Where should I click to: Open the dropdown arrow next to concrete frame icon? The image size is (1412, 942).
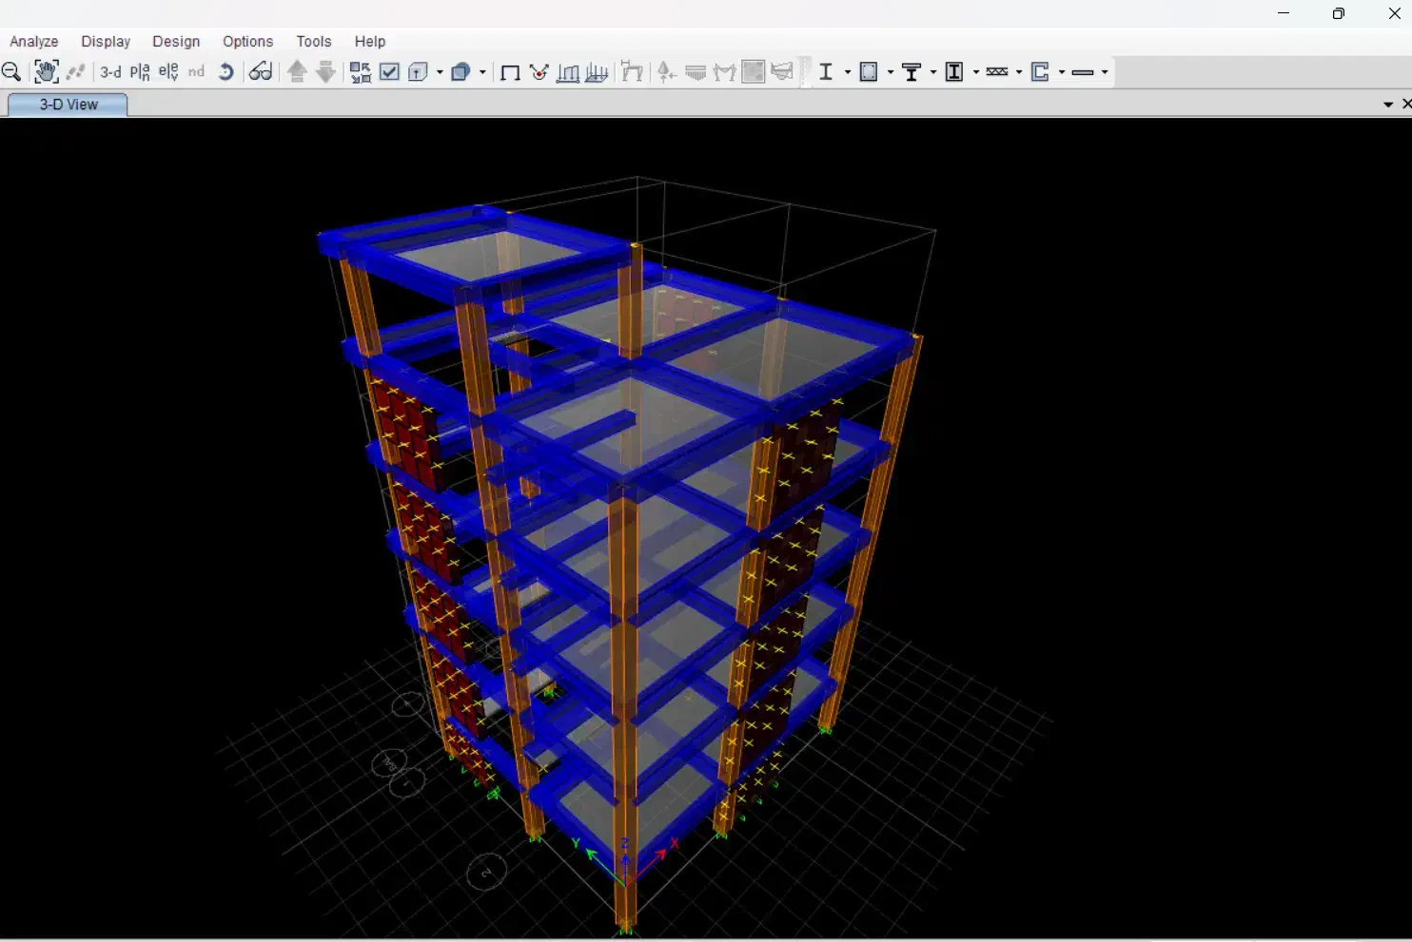891,72
